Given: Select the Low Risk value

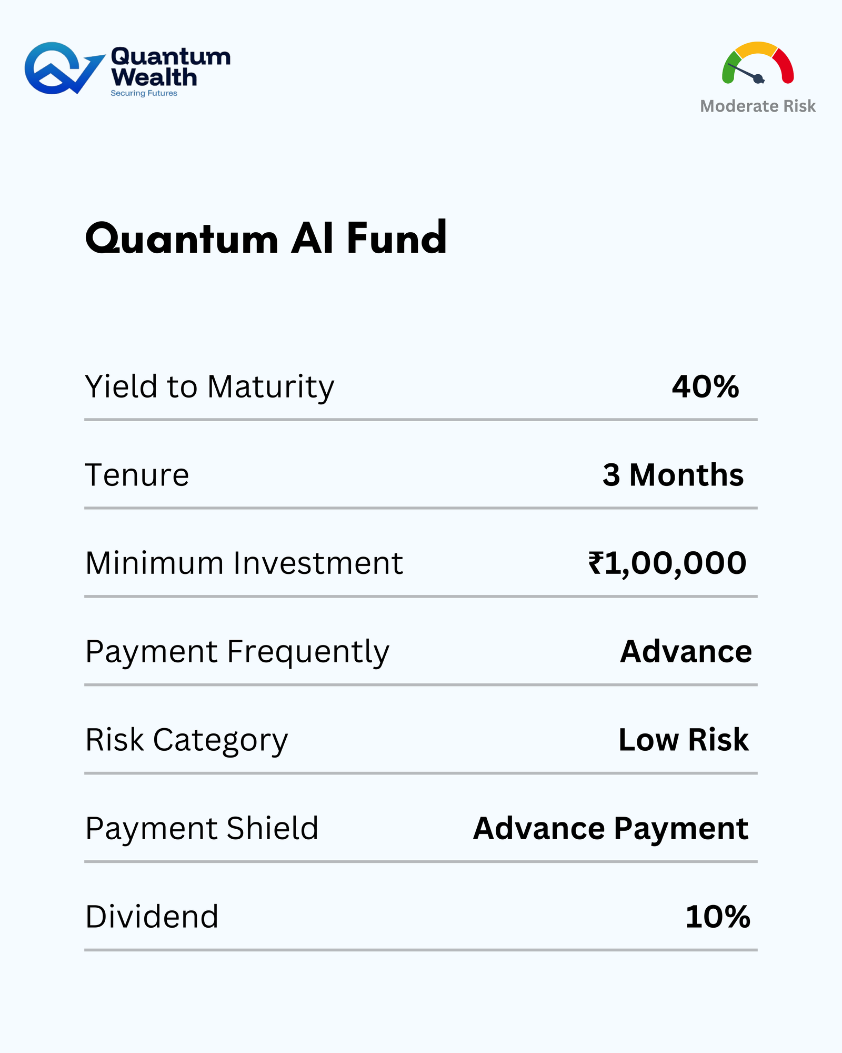Looking at the screenshot, I should point(683,740).
